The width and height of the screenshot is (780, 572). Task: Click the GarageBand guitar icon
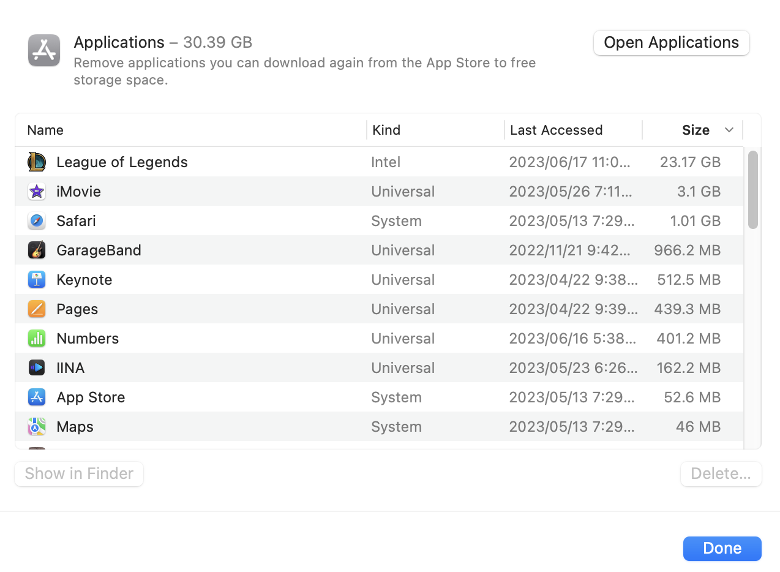tap(37, 250)
